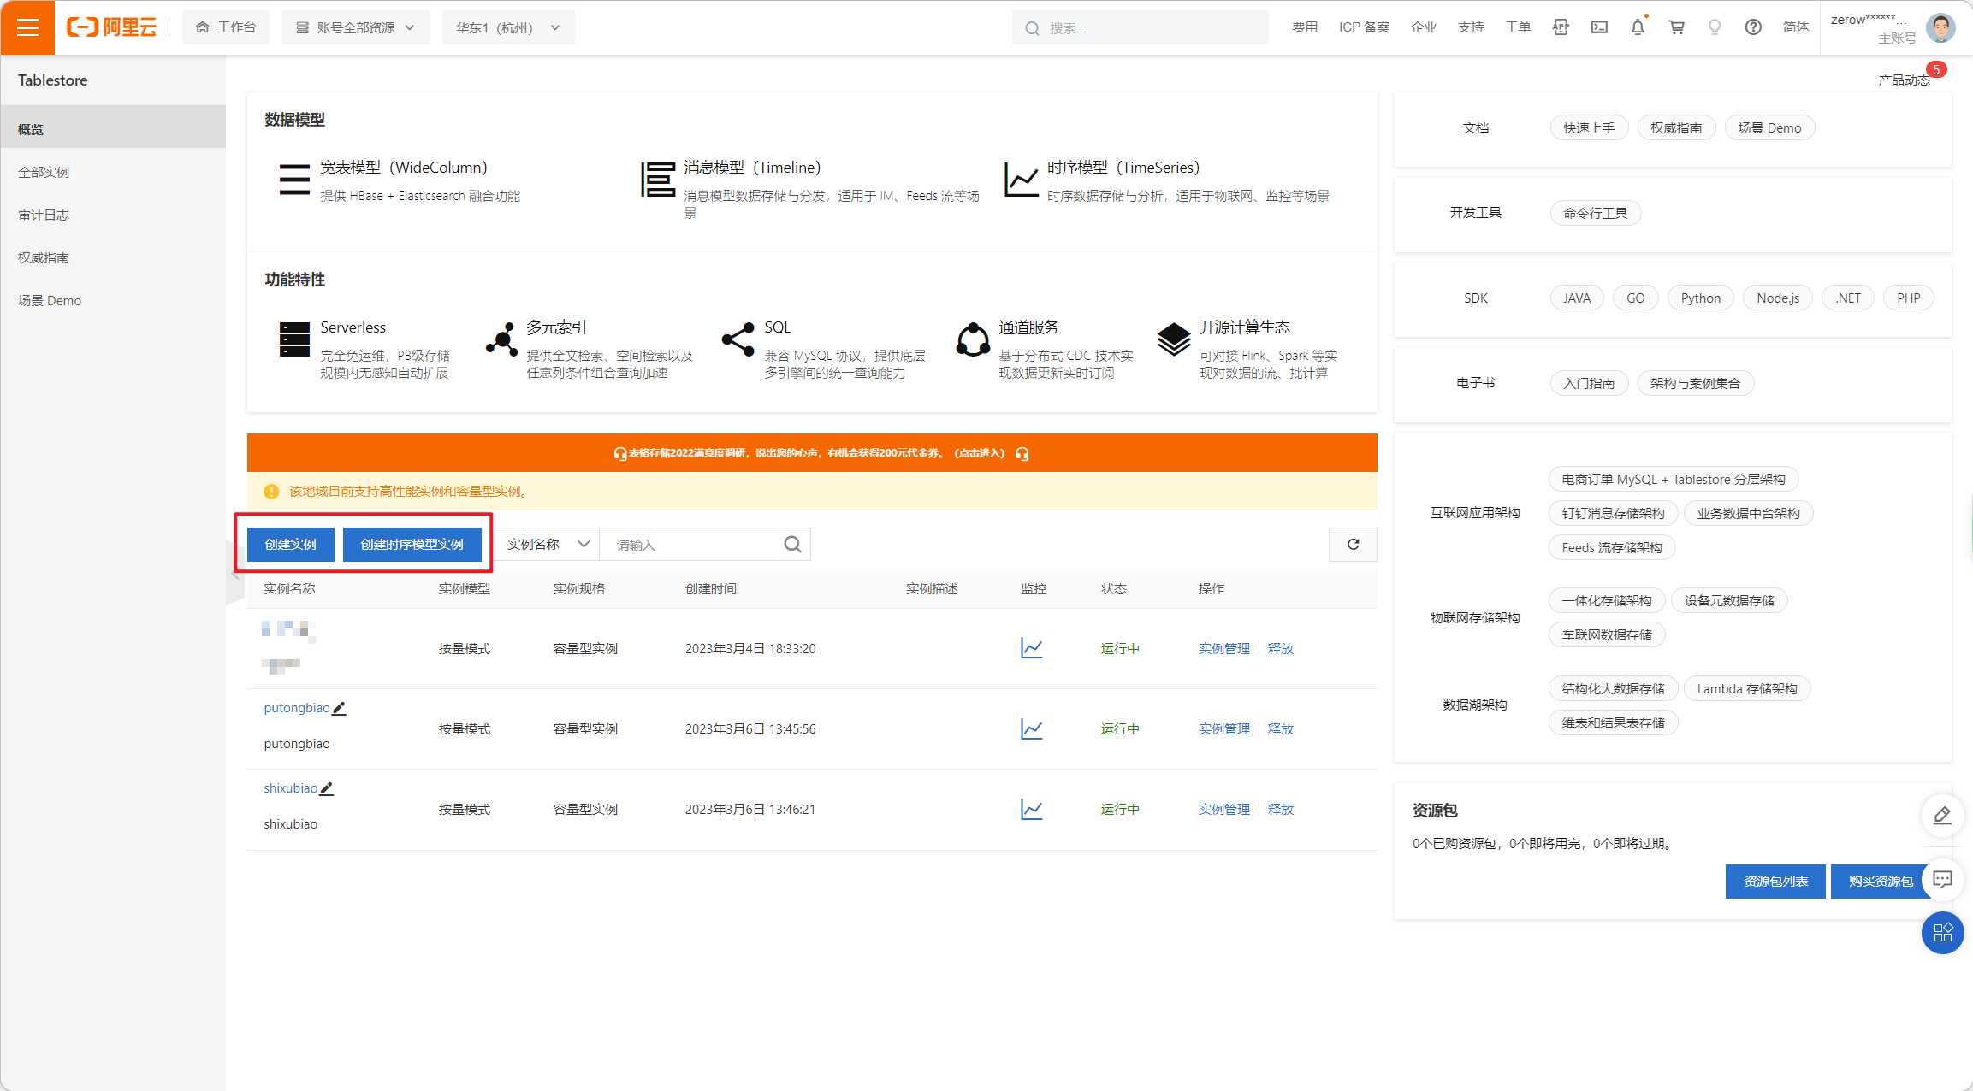
Task: Open the Cloud Shell terminal icon
Action: click(x=1599, y=27)
